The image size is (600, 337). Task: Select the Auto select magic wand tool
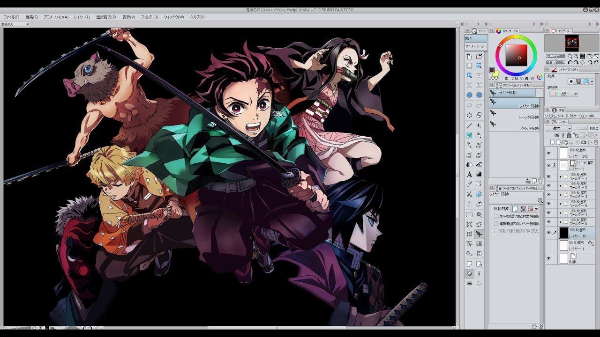479,215
